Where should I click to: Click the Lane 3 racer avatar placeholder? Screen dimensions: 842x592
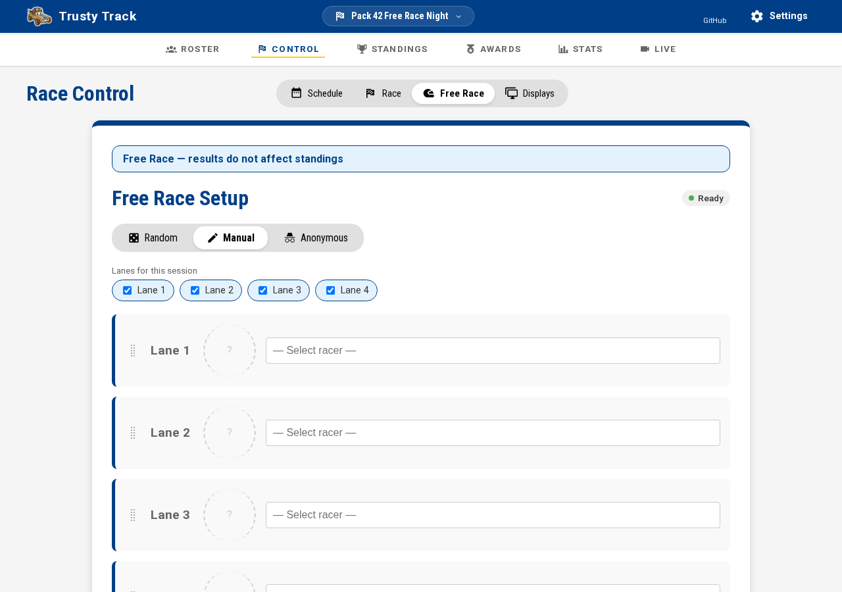pos(230,515)
